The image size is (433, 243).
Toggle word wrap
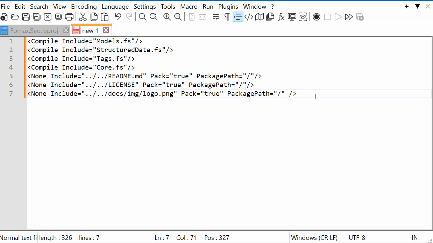coord(216,16)
